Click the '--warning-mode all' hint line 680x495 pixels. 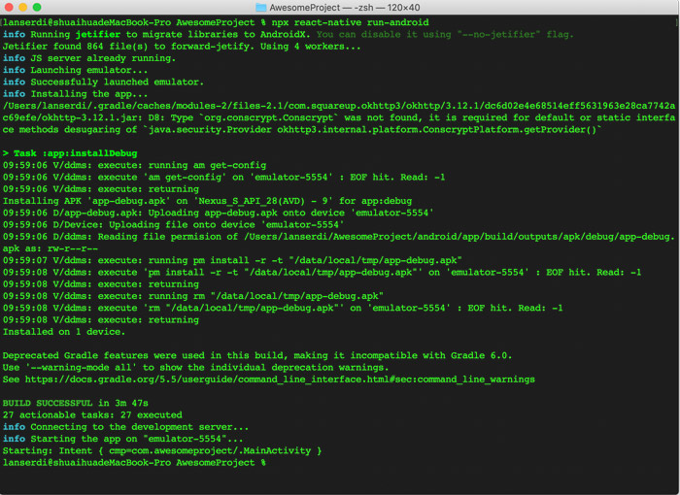point(195,368)
